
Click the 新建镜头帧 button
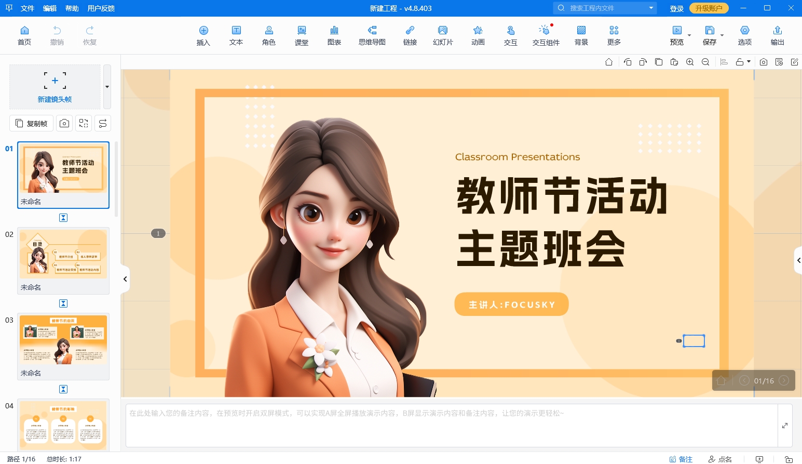(55, 87)
